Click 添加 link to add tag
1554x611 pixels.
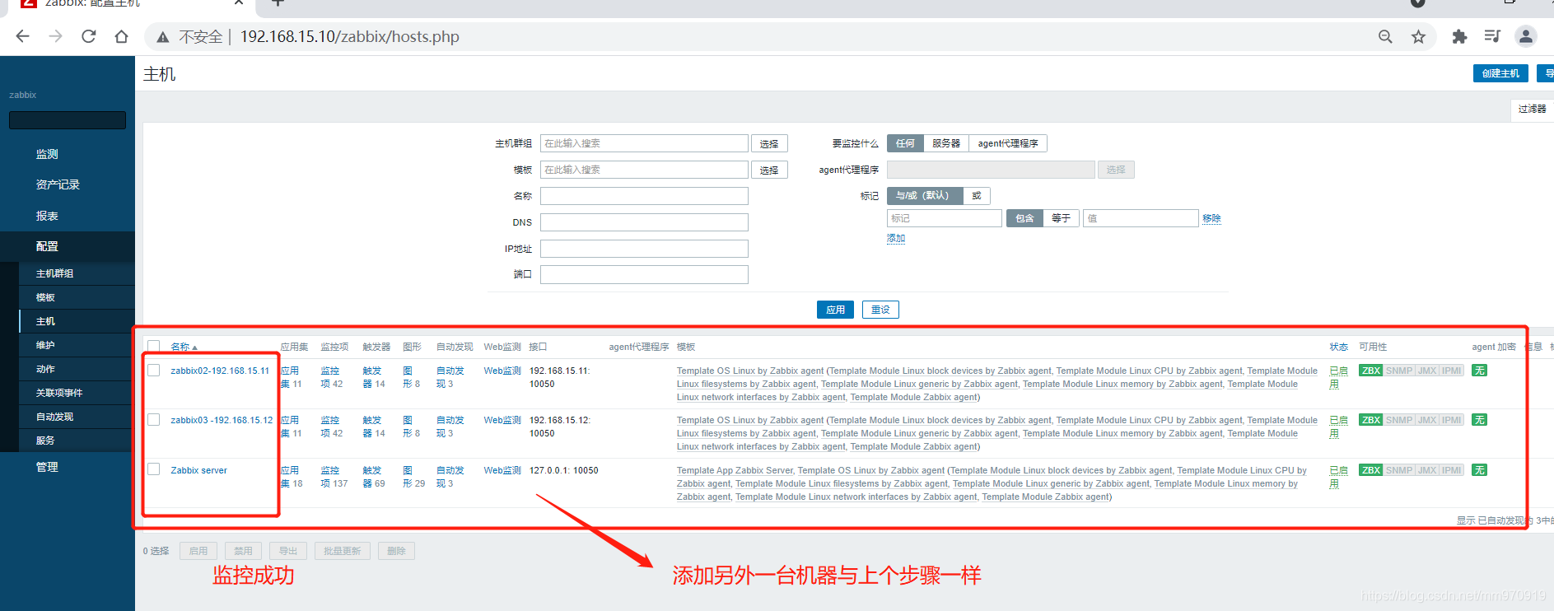tap(896, 238)
